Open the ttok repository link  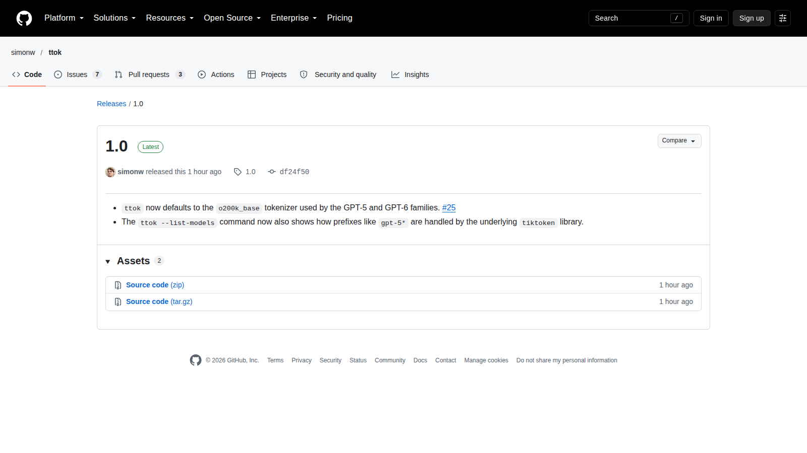(55, 52)
